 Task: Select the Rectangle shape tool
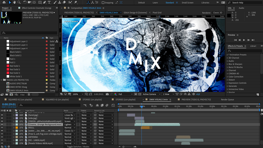[40, 2]
